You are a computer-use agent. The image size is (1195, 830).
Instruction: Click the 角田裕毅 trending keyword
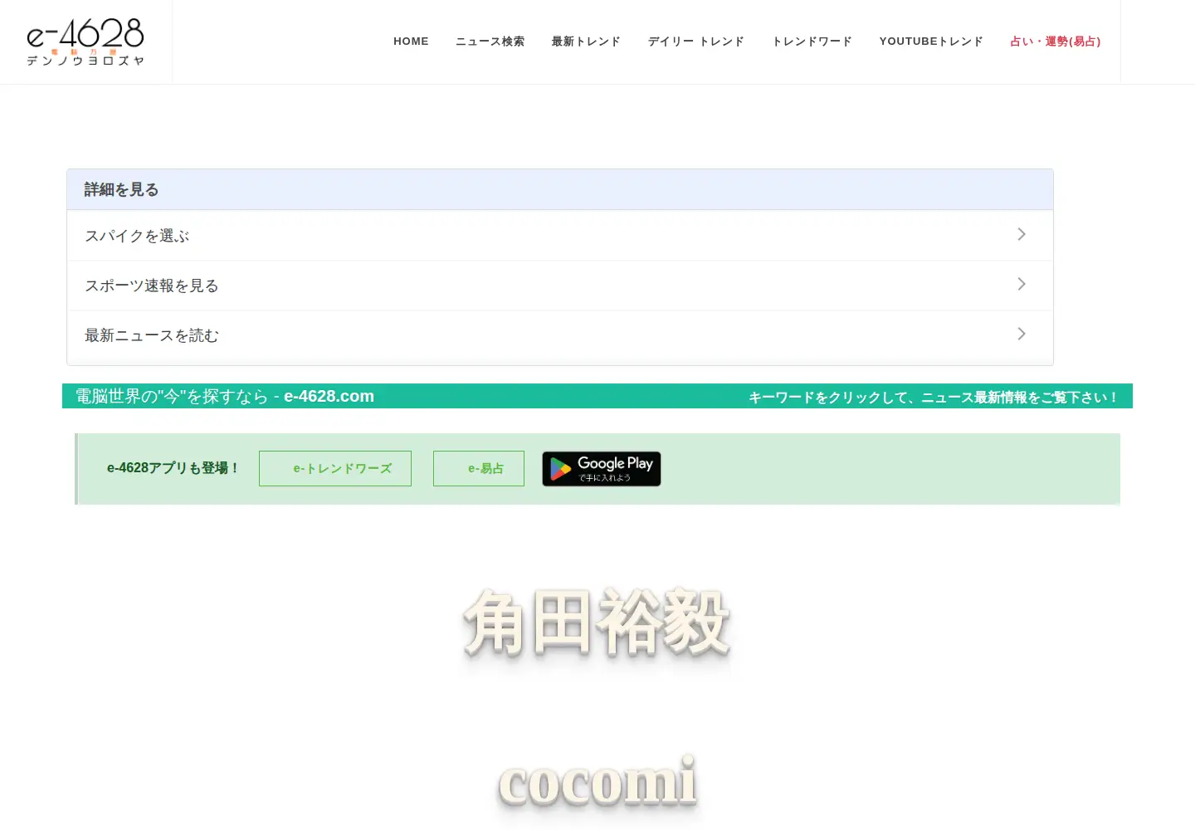[597, 623]
